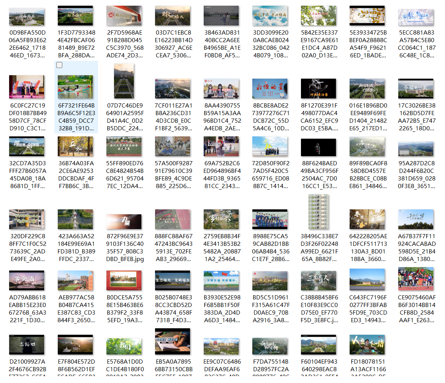Viewport: 445px width, 383px height.
Task: Select thumbnail of file 0D9BFA550D
Action: click(x=27, y=17)
